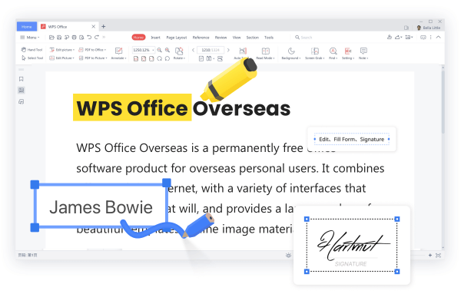This screenshot has height=307, width=461.
Task: Open the comments panel in the sidebar
Action: pyautogui.click(x=22, y=101)
